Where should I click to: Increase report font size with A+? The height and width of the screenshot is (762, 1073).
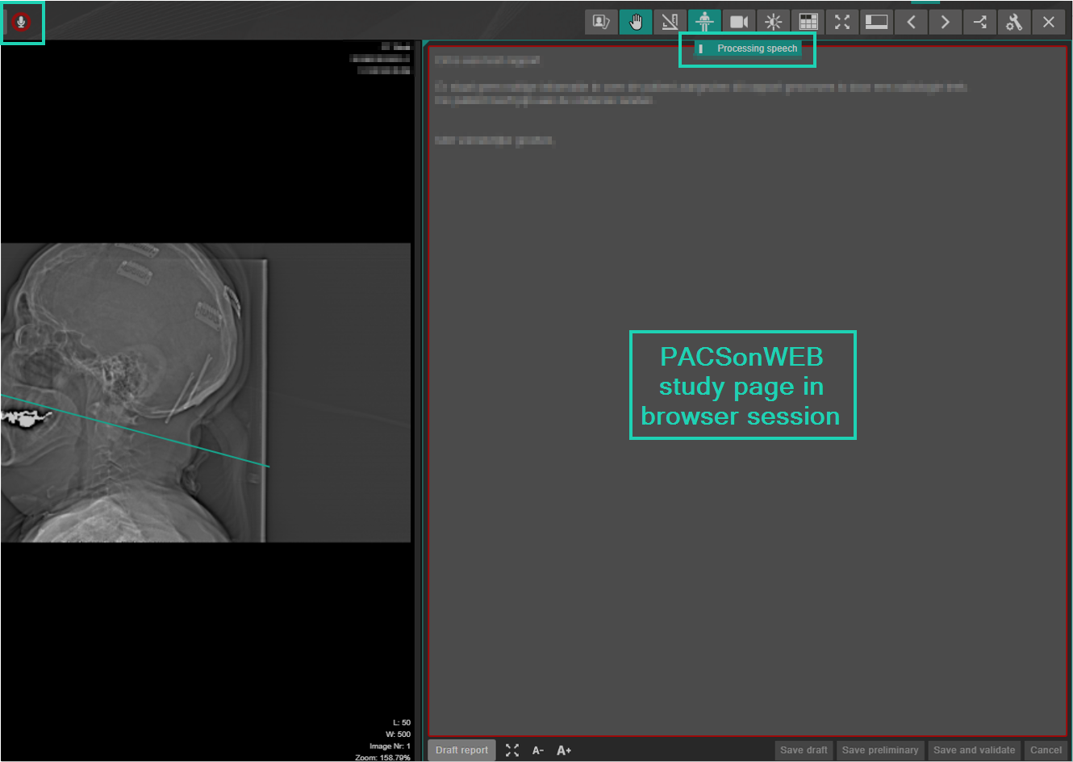tap(564, 751)
